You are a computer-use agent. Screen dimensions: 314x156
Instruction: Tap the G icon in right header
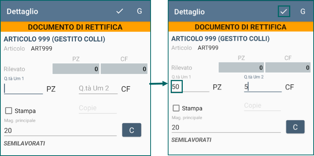coord(303,12)
